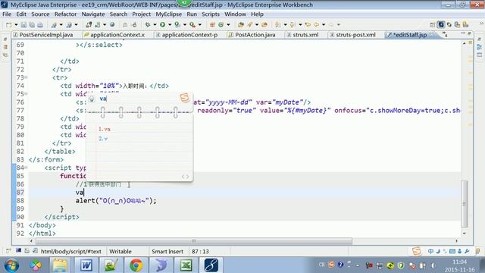
Task: Open the File menu
Action: click(x=7, y=14)
